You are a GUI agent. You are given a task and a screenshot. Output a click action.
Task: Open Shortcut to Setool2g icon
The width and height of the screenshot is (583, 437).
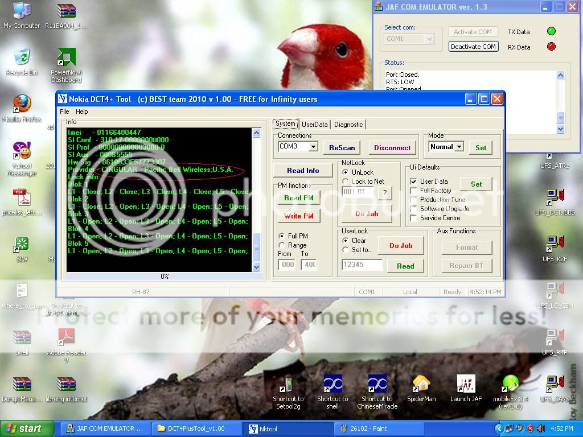288,385
